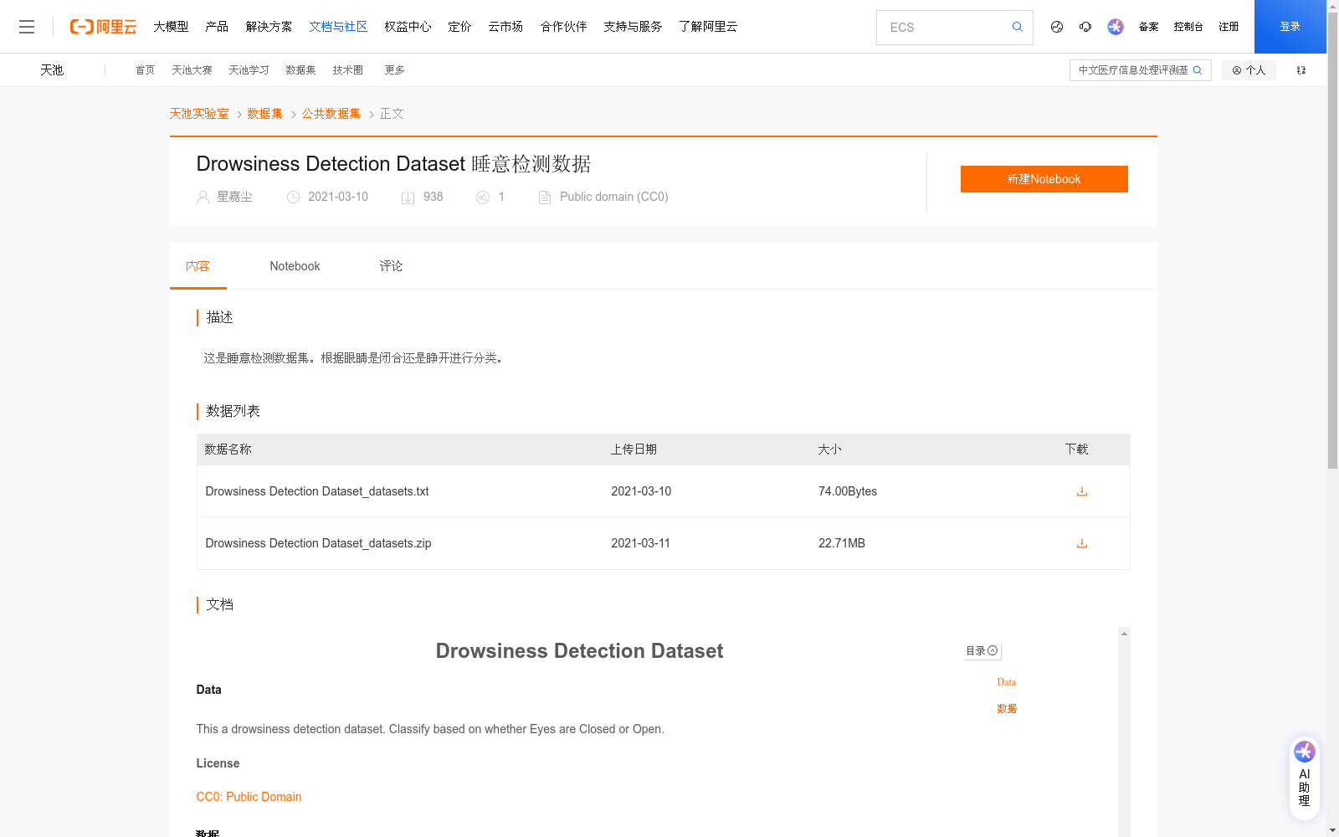This screenshot has width=1339, height=837.
Task: Click the author avatar icon beside 星嘉尘
Action: tap(203, 198)
